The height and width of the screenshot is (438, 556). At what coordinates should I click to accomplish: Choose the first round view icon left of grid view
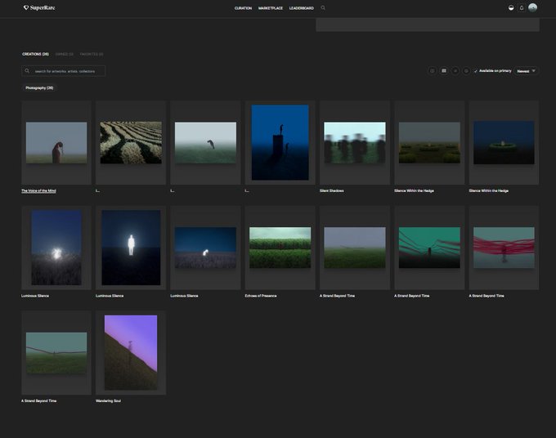432,71
